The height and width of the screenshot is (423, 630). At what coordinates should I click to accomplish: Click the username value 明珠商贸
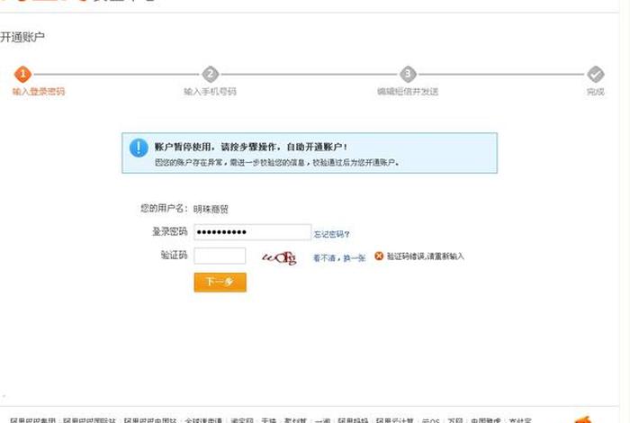coord(211,210)
